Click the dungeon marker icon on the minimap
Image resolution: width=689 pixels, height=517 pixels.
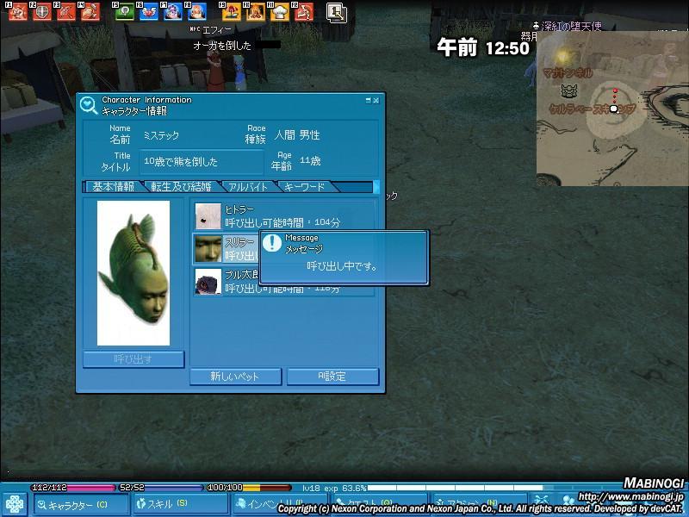569,91
